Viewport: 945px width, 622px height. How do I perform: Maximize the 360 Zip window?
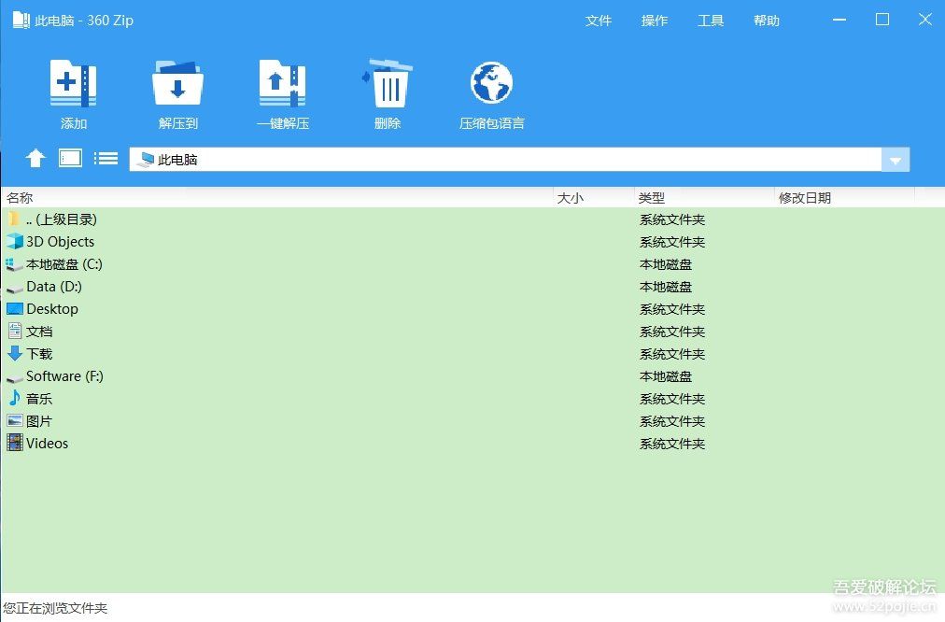(882, 20)
